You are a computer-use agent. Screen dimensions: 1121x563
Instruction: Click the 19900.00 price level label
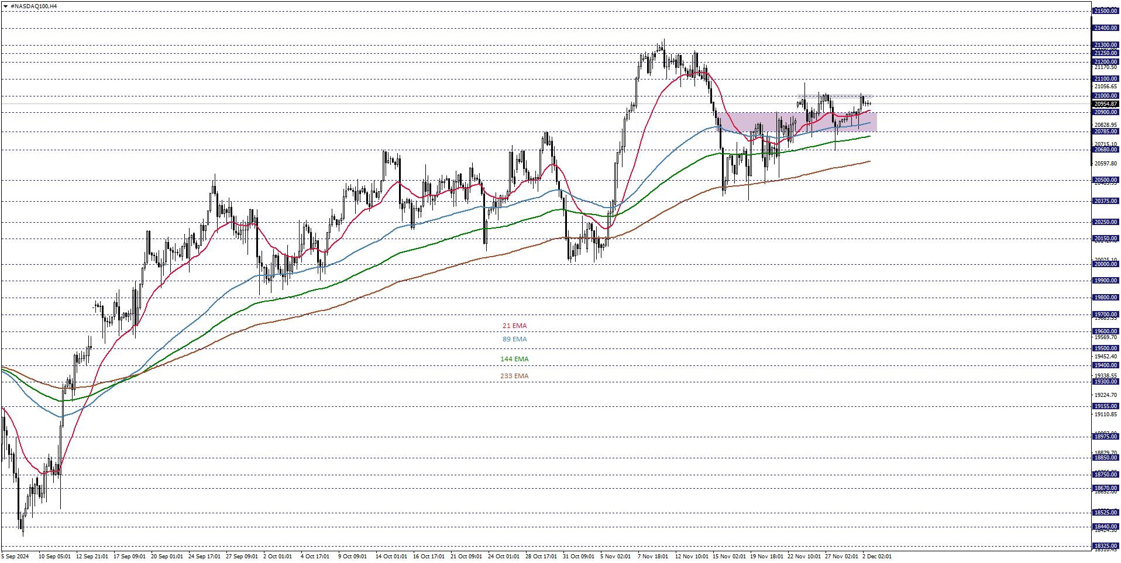[1105, 281]
